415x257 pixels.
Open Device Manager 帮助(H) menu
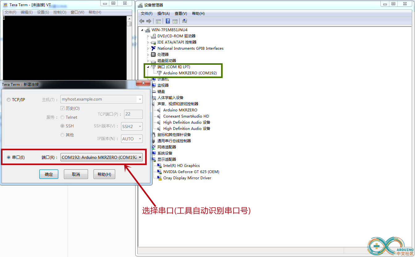pyautogui.click(x=198, y=14)
